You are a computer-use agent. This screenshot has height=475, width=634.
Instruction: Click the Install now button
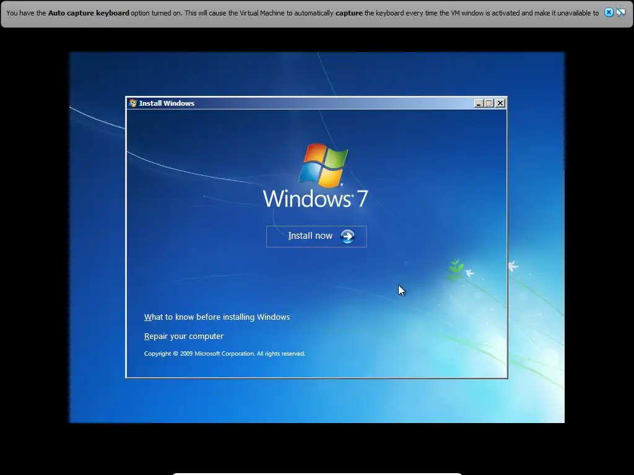pyautogui.click(x=316, y=236)
